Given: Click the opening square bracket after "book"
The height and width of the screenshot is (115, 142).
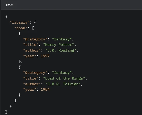Looking at the screenshot, I should tap(33, 28).
